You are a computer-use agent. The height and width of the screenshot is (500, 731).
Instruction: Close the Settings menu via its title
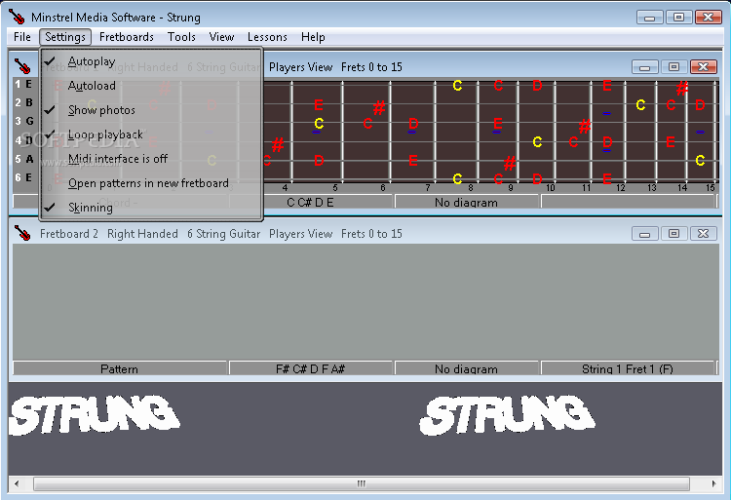(65, 37)
